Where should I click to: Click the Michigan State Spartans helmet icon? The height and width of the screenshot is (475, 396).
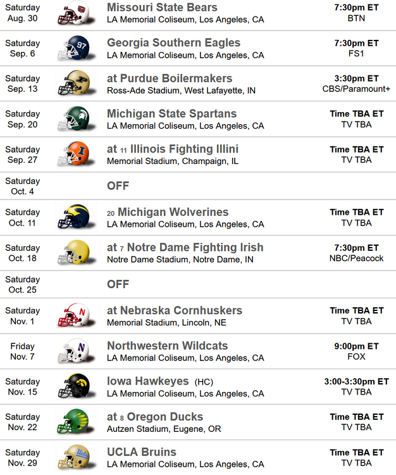[x=73, y=120]
